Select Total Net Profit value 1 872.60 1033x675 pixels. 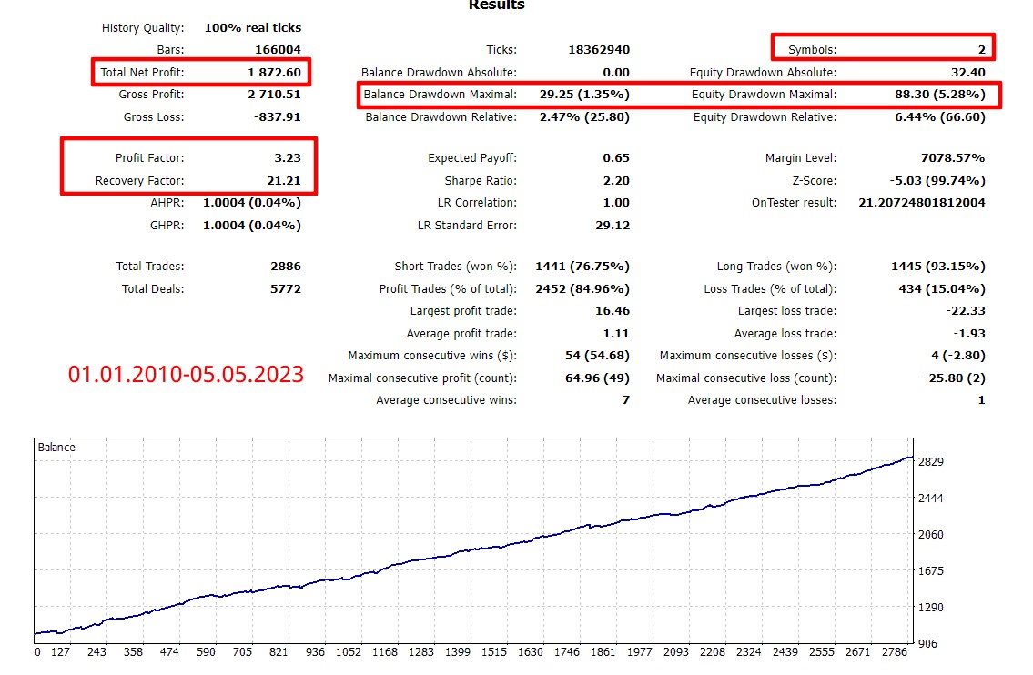tap(274, 73)
